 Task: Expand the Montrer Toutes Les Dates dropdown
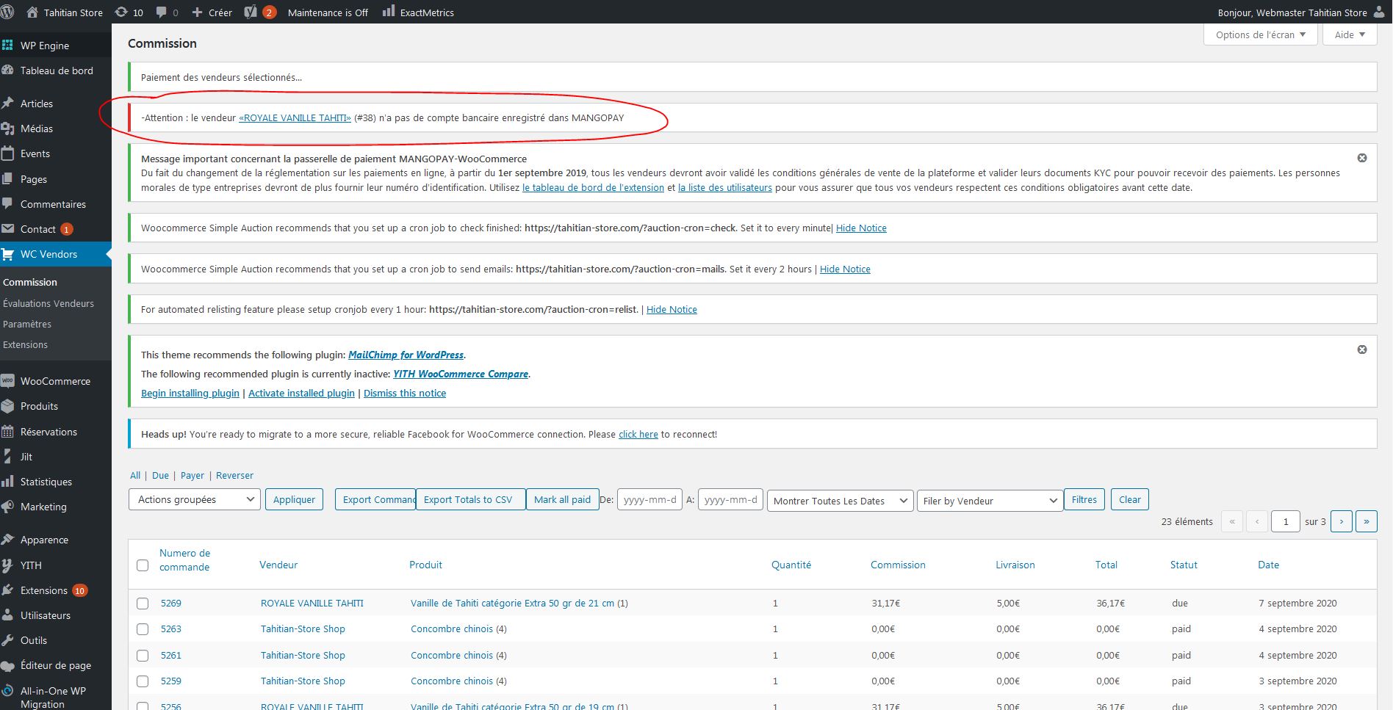[840, 501]
